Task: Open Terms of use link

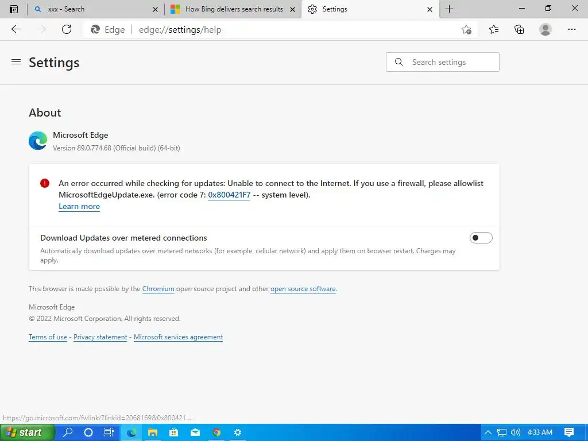Action: pos(48,336)
